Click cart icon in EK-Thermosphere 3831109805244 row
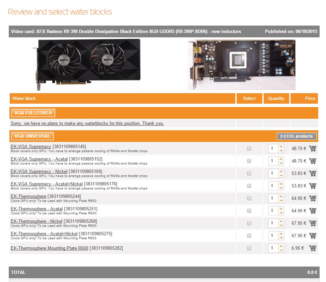This screenshot has height=282, width=326. point(313,198)
